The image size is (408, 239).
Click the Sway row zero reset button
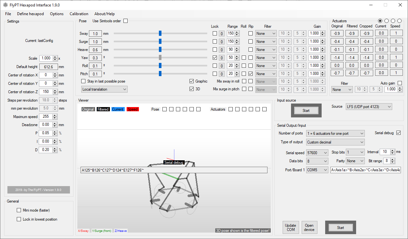[222, 34]
